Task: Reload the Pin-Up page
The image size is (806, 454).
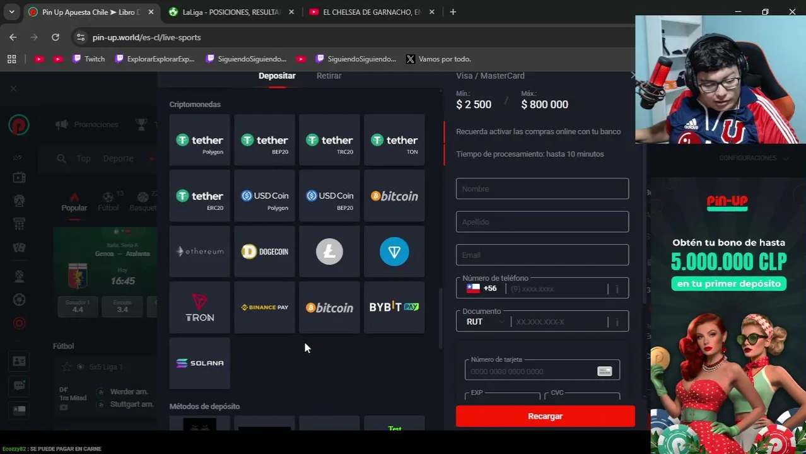Action: (55, 37)
